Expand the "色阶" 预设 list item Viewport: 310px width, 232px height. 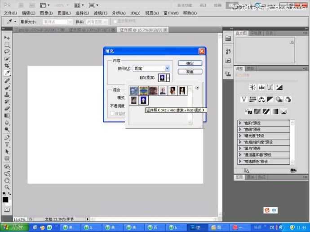(240, 123)
